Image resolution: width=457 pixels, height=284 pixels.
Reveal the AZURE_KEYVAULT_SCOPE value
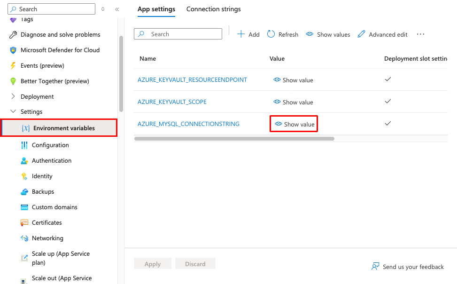tap(293, 102)
